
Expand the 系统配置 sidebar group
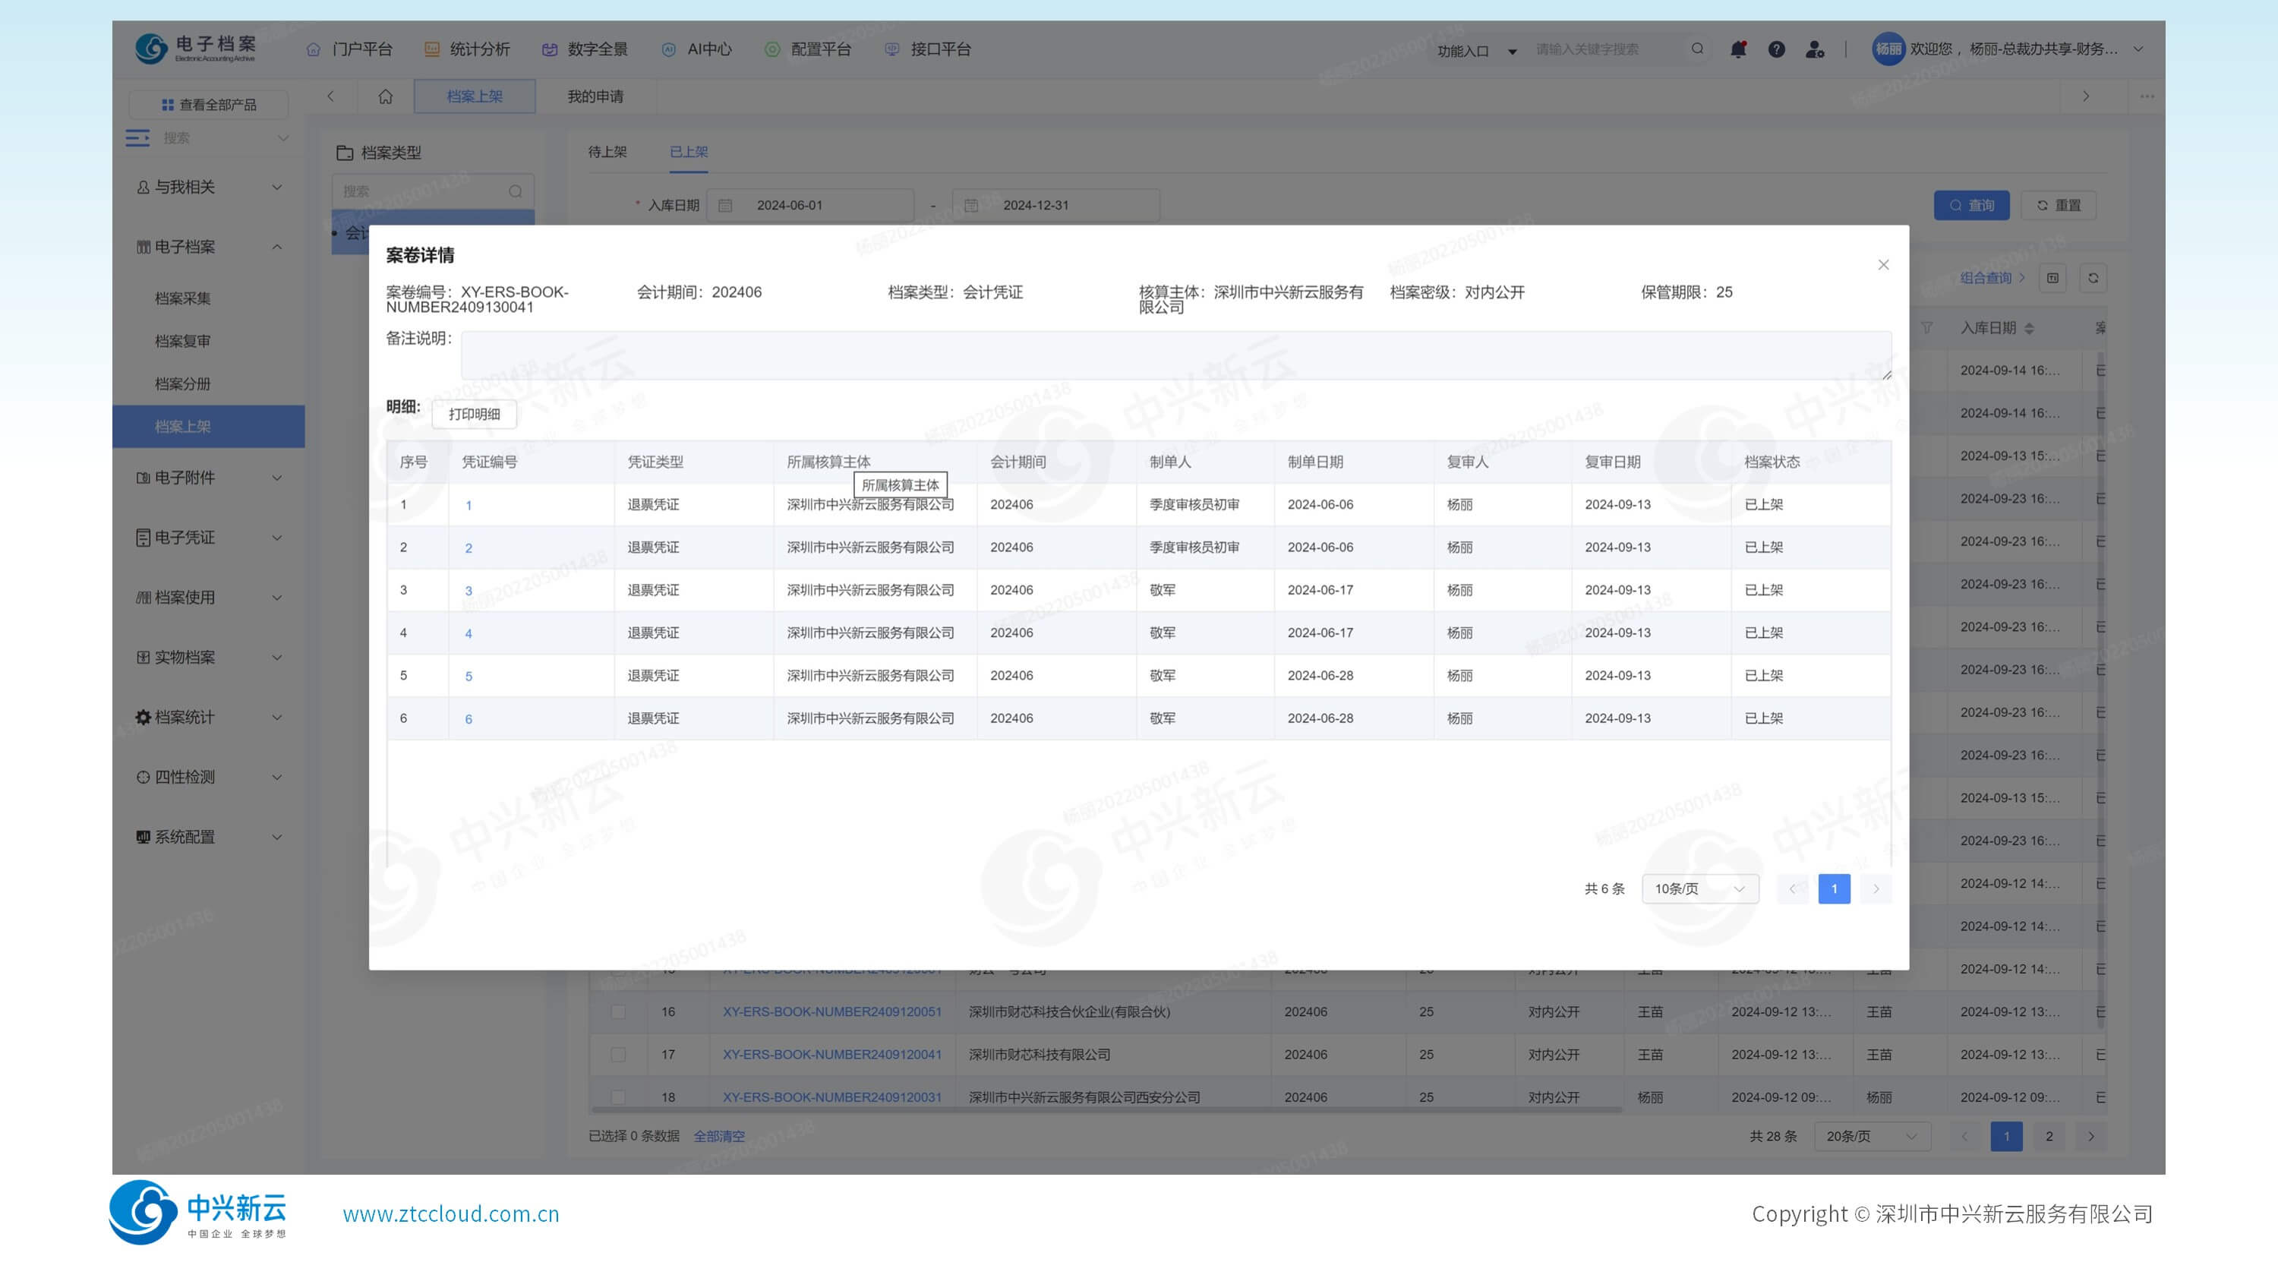(209, 838)
